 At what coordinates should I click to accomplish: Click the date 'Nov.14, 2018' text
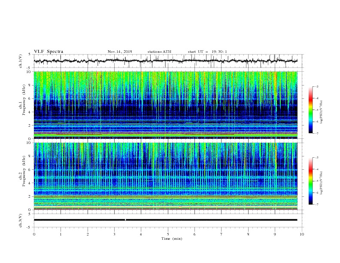[120, 52]
